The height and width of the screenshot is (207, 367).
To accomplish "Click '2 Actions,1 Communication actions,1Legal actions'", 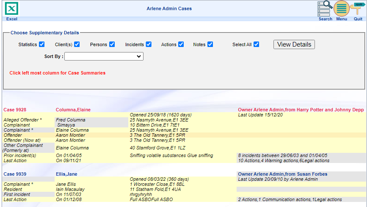I will pyautogui.click(x=290, y=199).
